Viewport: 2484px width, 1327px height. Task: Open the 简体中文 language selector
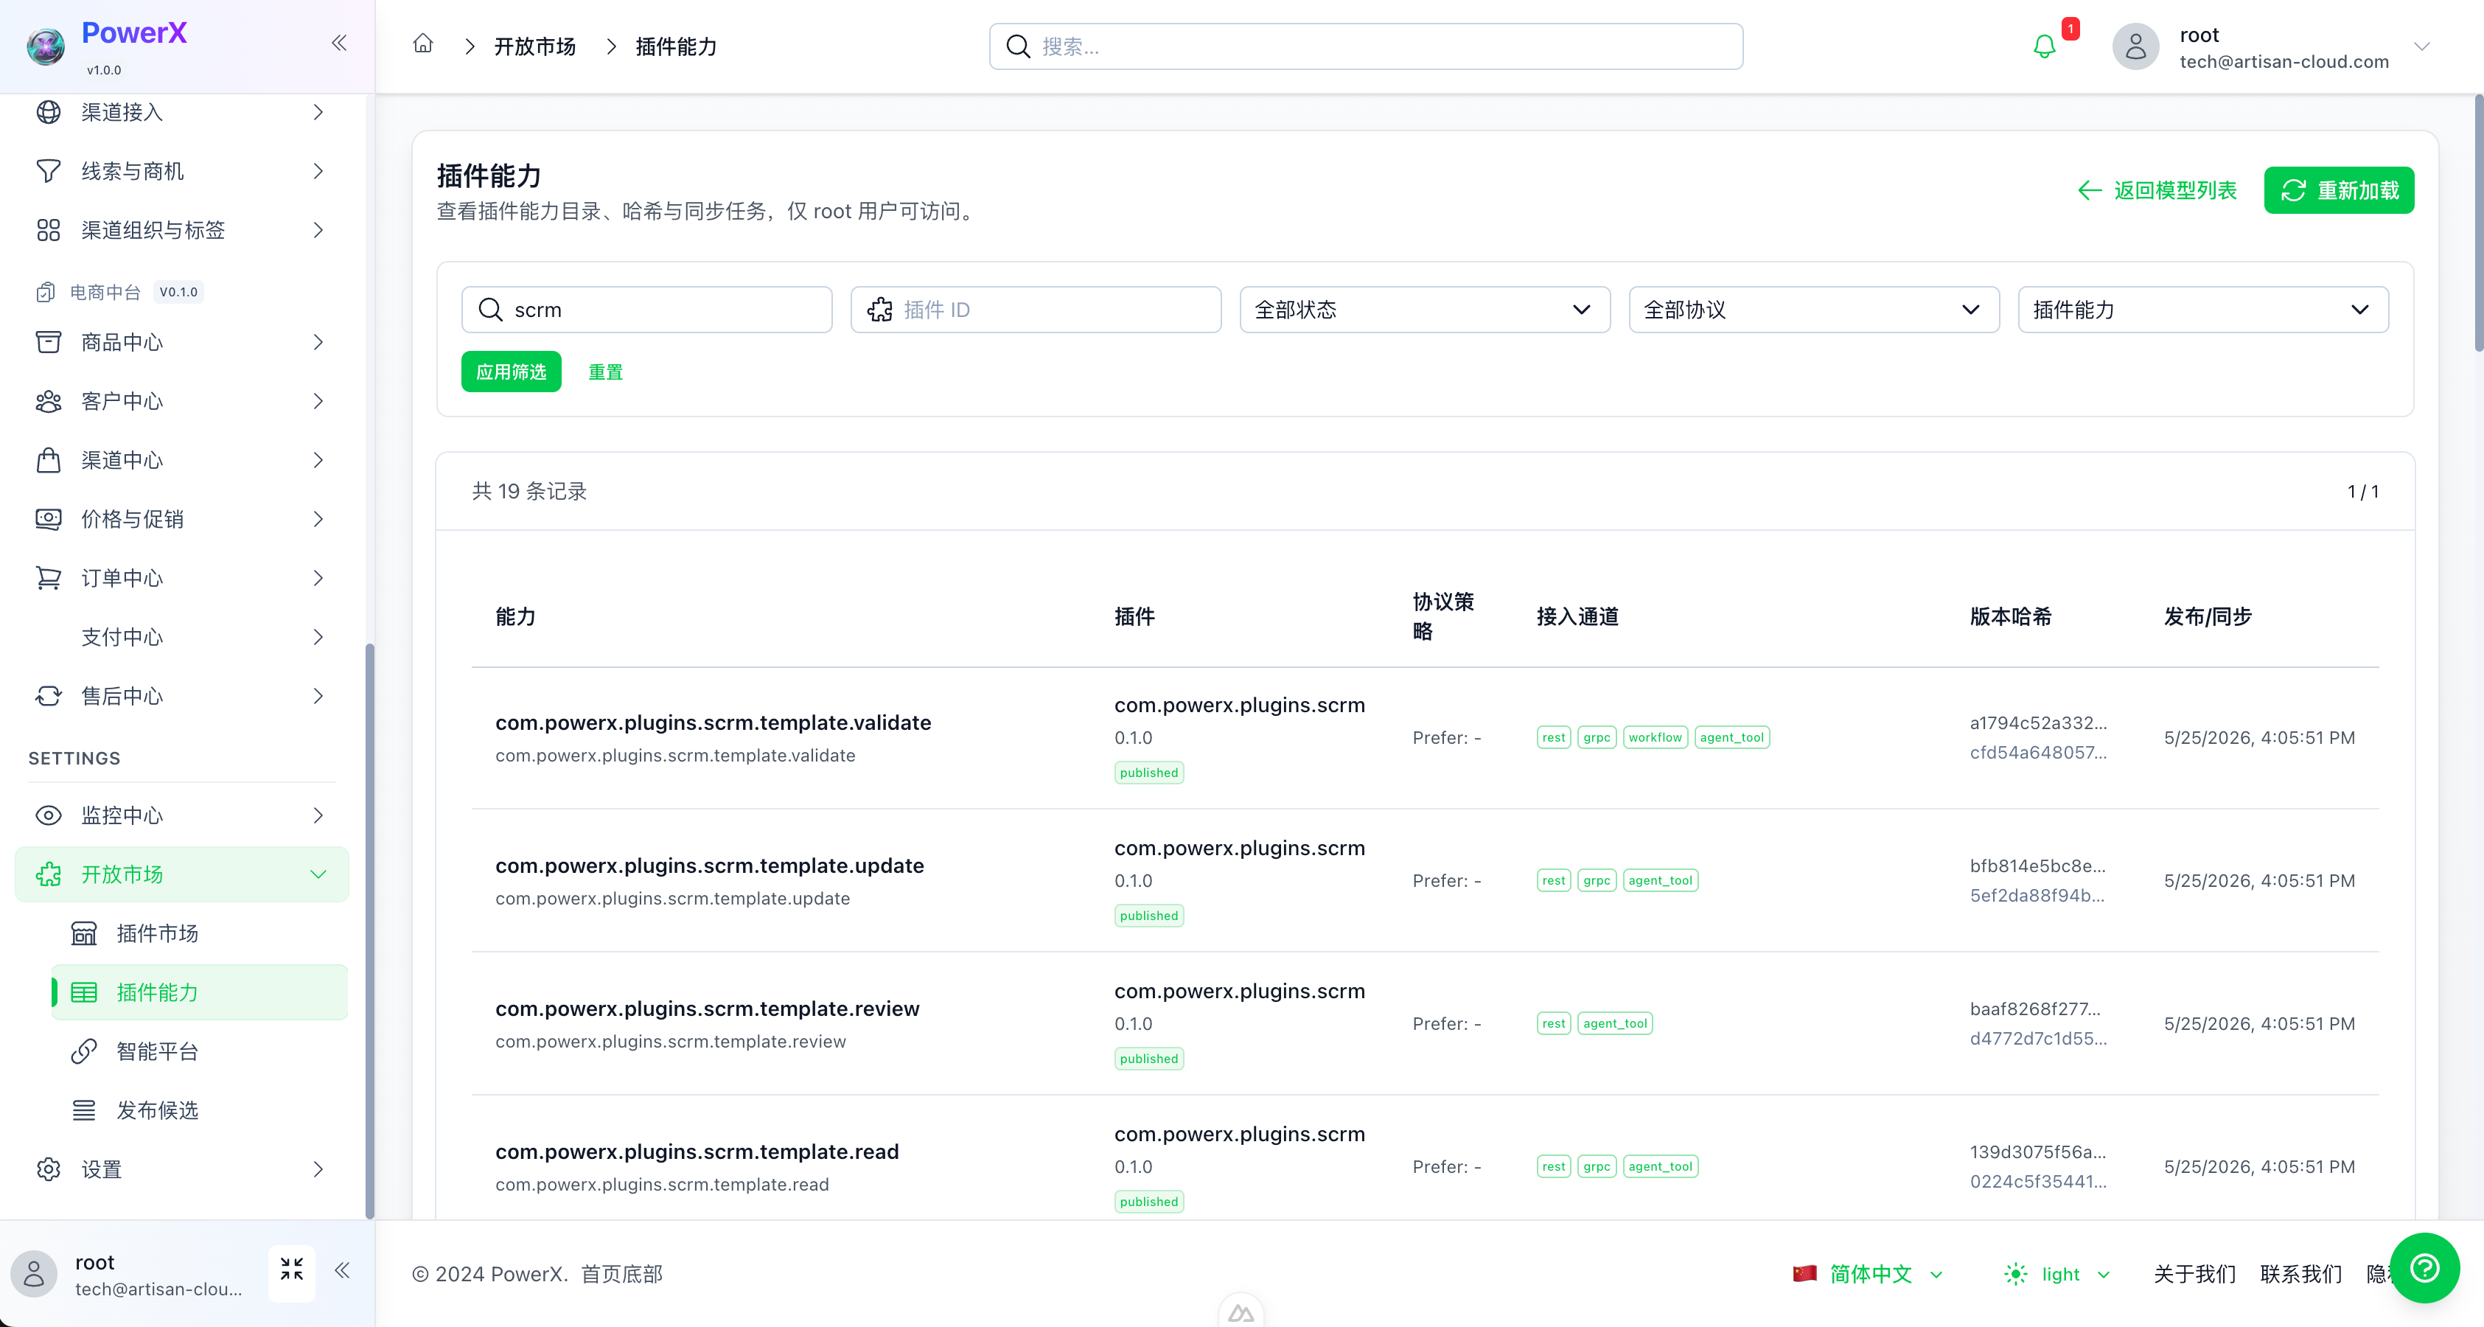click(x=1868, y=1273)
